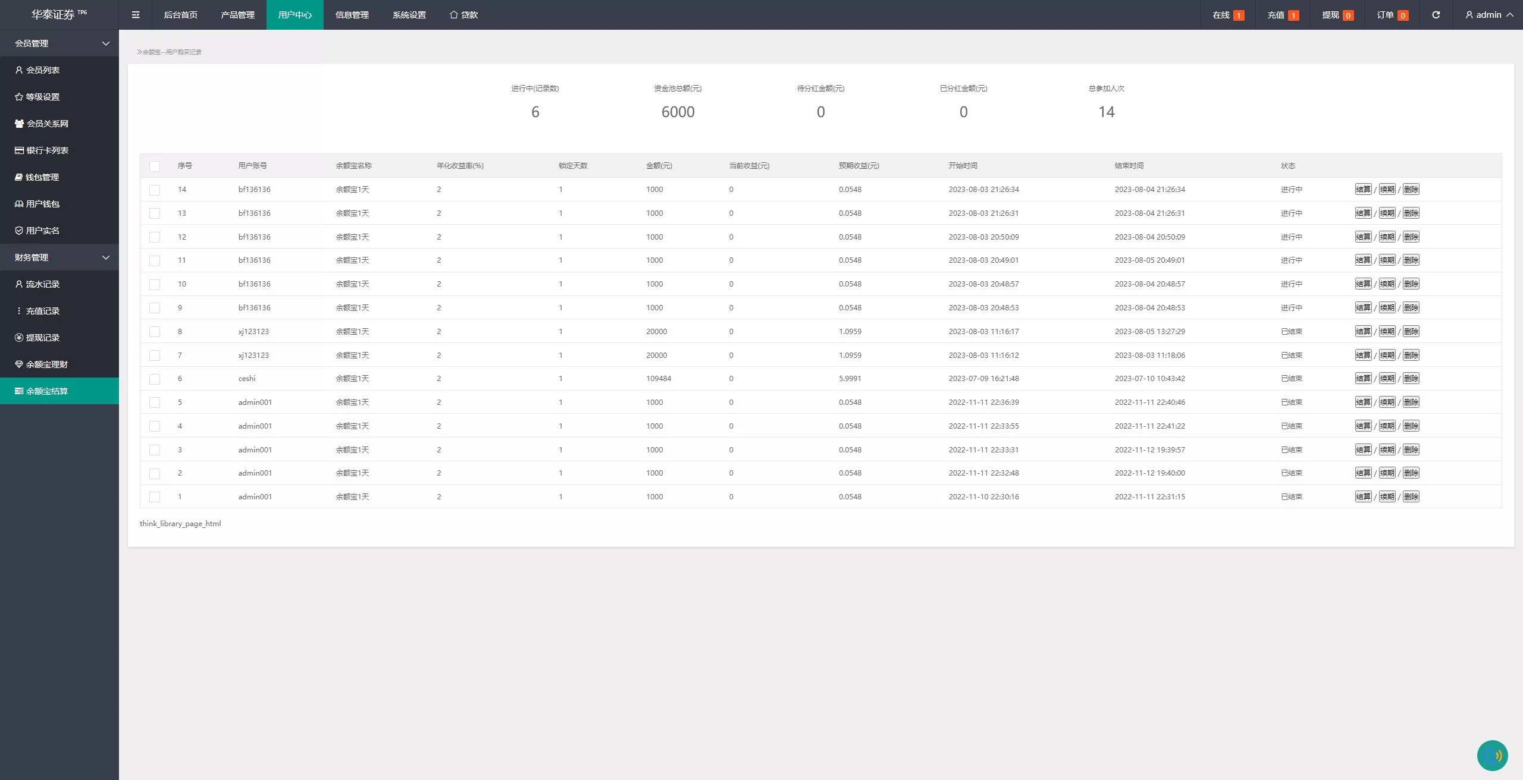Open 贷款 home icon menu
The height and width of the screenshot is (780, 1523).
coord(463,15)
